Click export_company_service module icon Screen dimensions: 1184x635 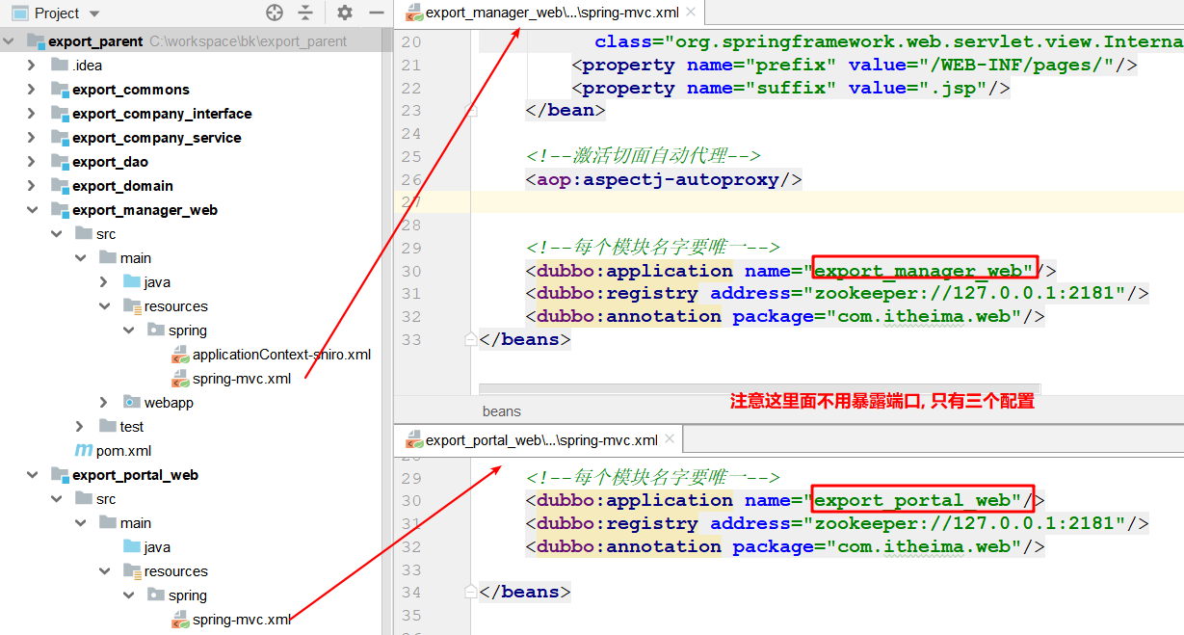coord(59,138)
